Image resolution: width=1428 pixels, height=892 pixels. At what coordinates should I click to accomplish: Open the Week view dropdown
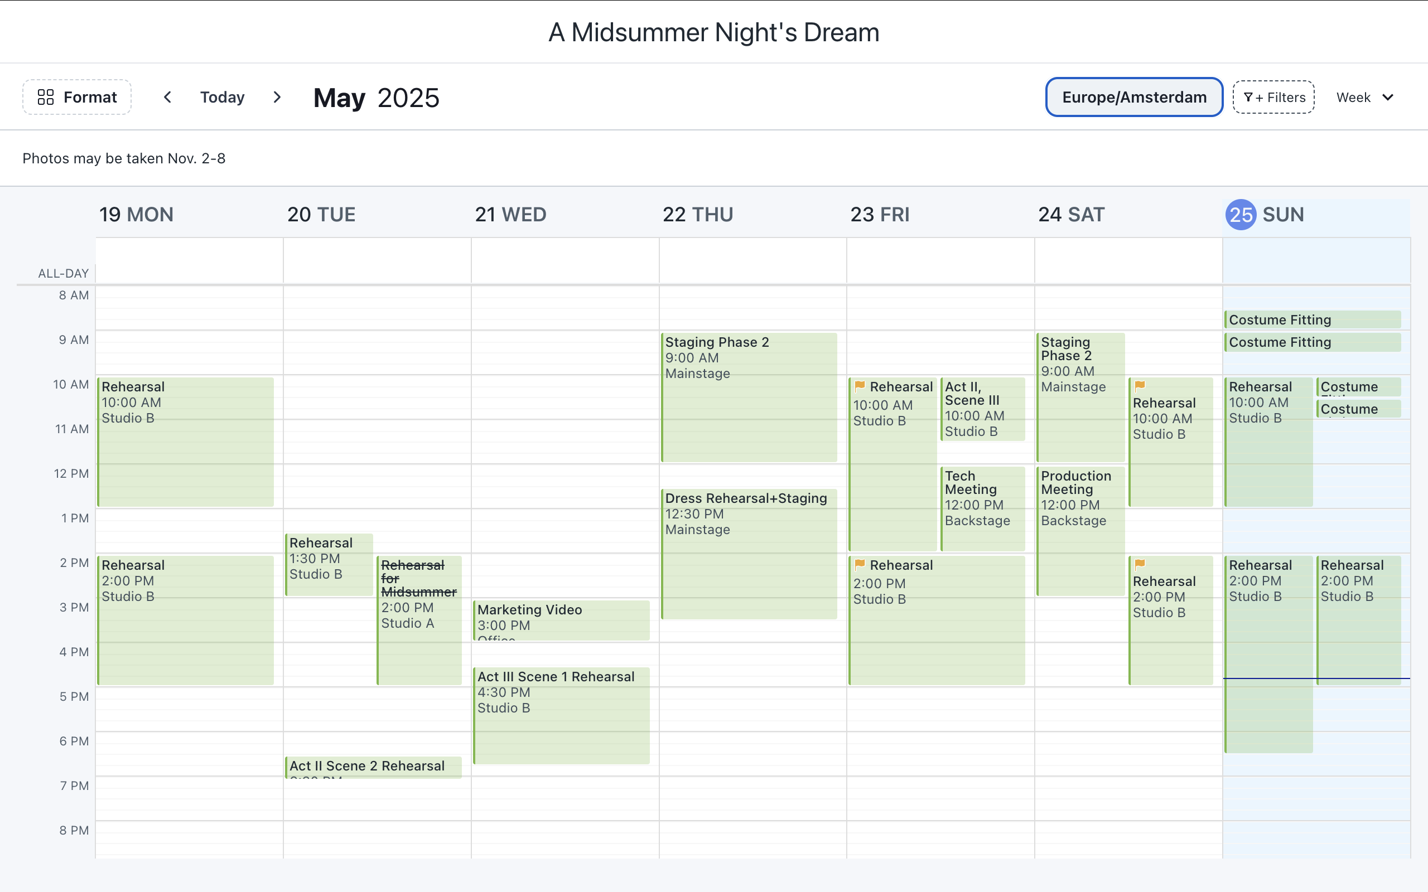point(1366,97)
